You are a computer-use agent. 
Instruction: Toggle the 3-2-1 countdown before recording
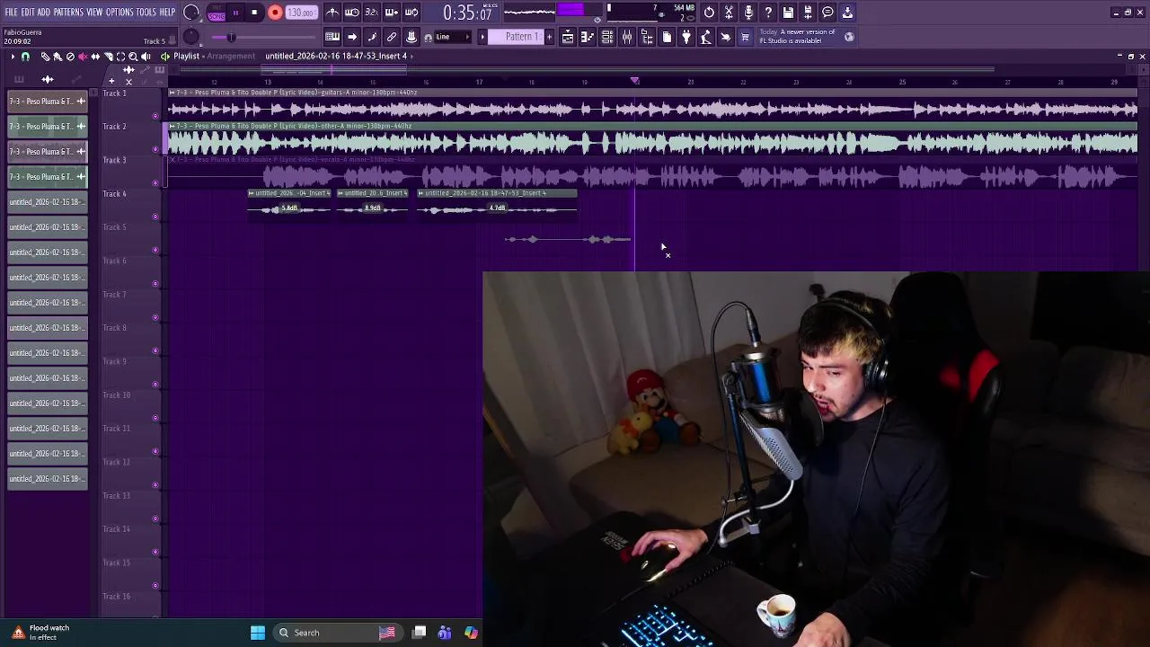[x=372, y=13]
